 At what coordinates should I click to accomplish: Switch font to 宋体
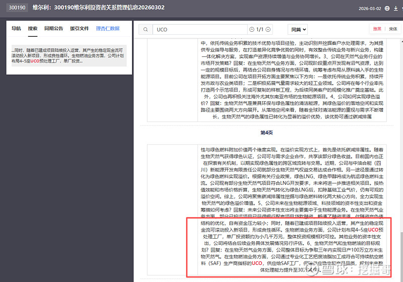(x=393, y=29)
